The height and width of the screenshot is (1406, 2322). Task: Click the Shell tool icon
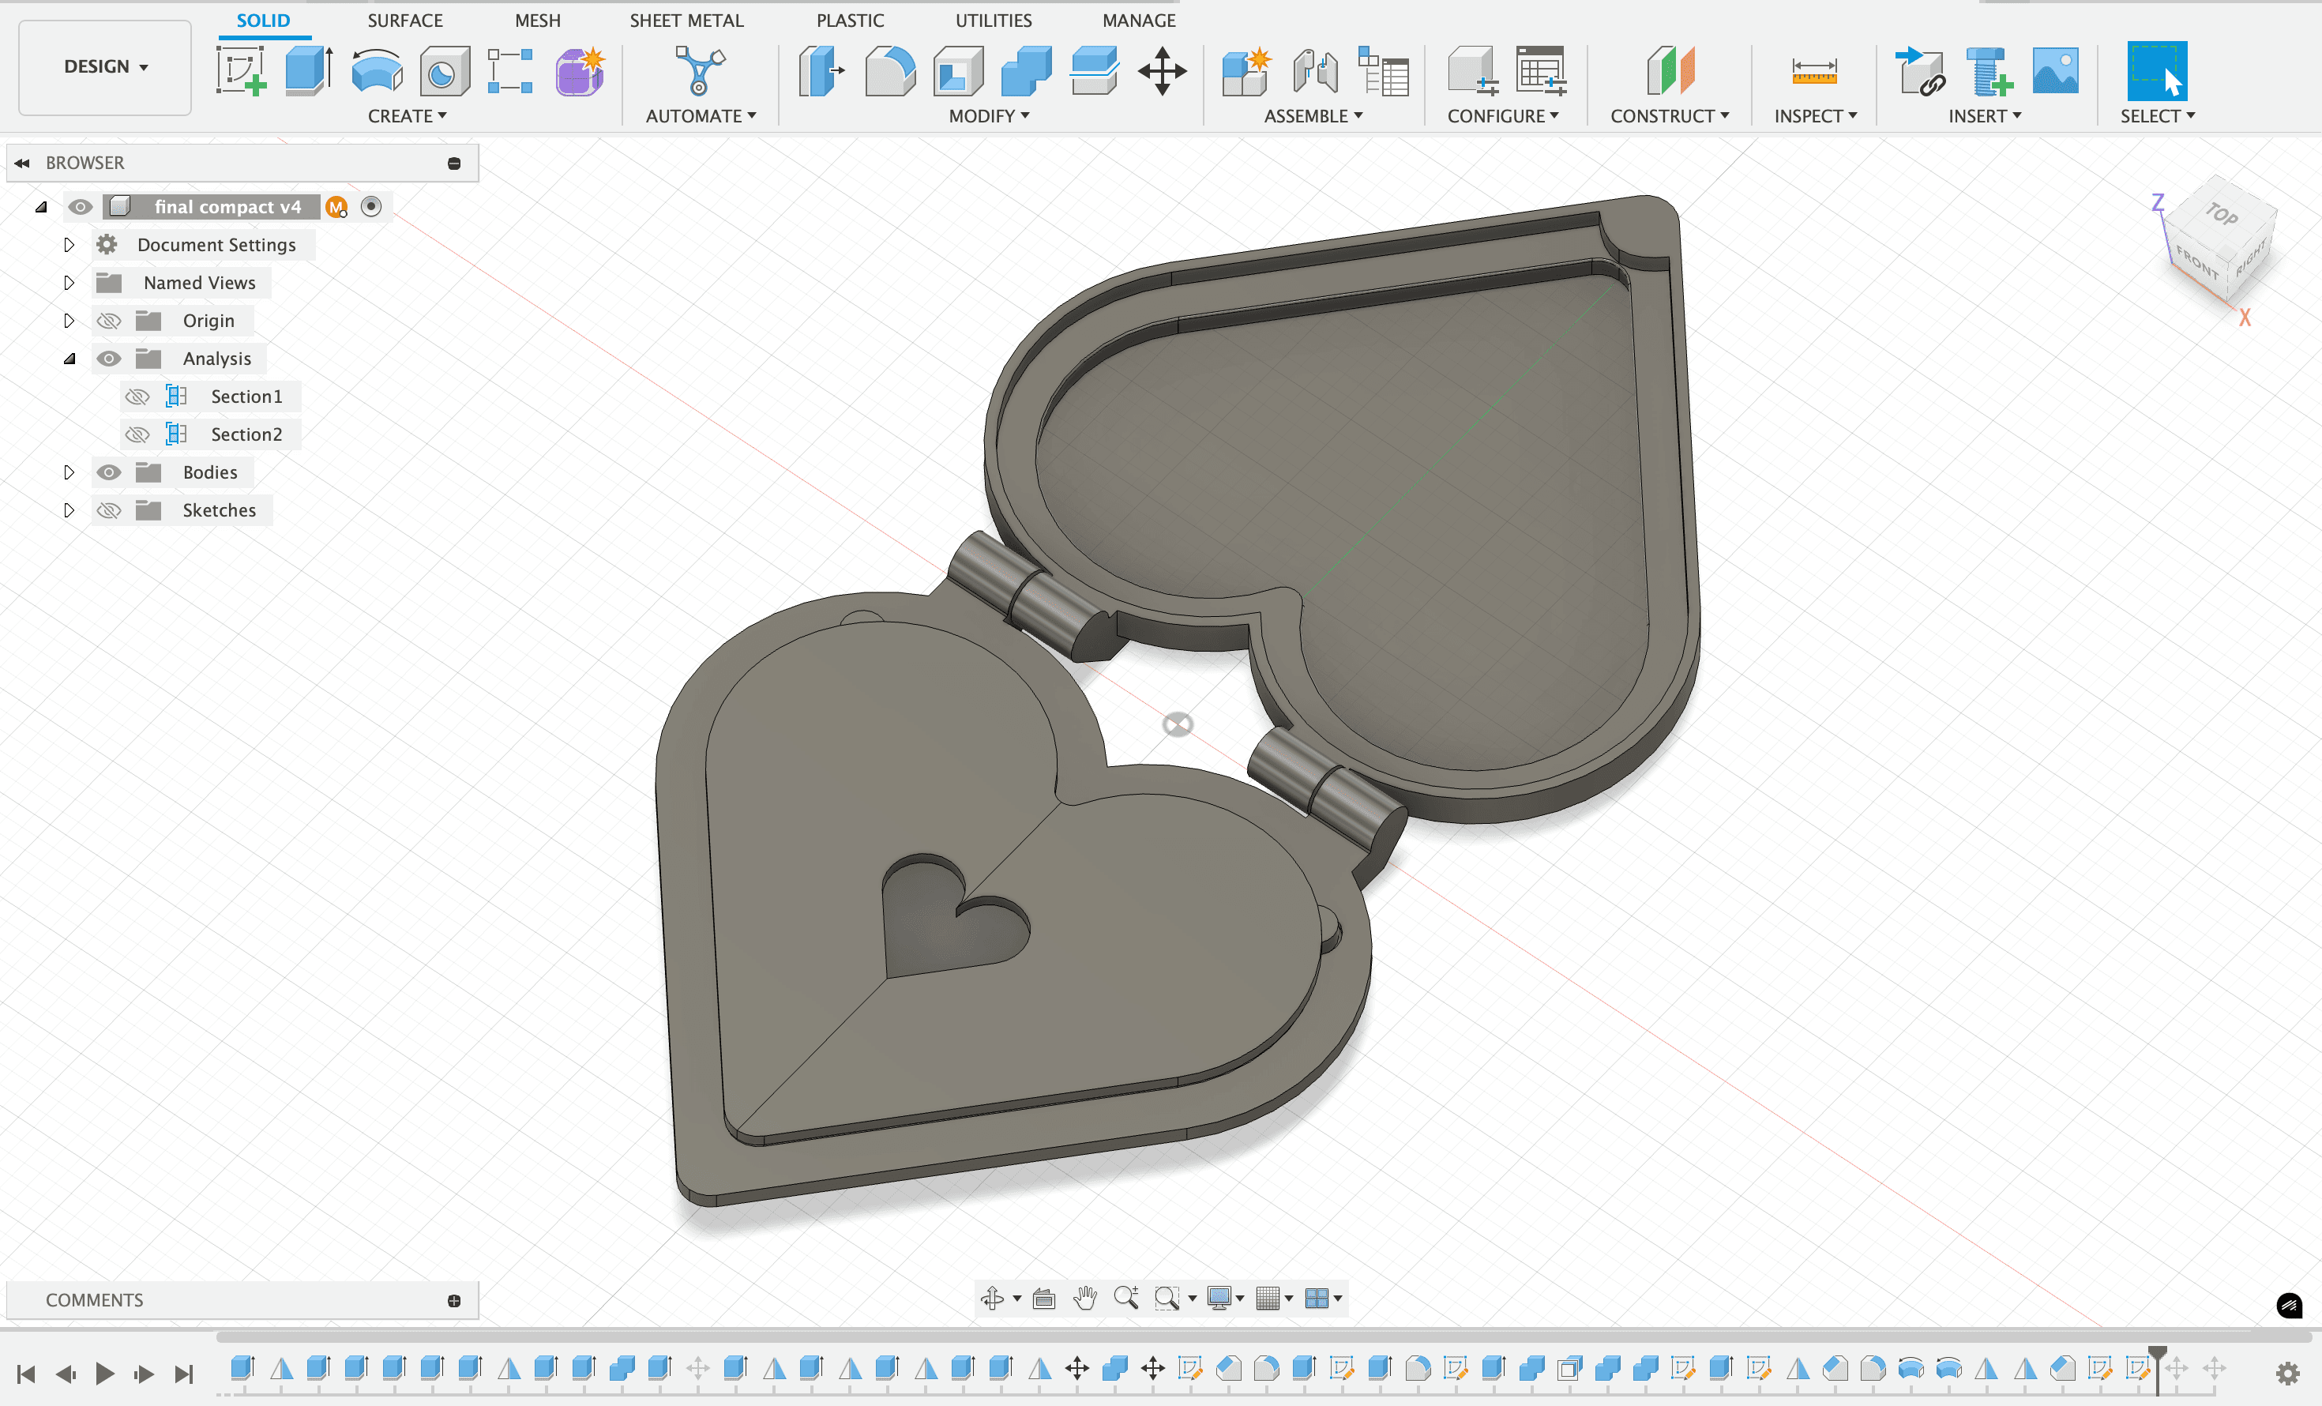coord(957,72)
